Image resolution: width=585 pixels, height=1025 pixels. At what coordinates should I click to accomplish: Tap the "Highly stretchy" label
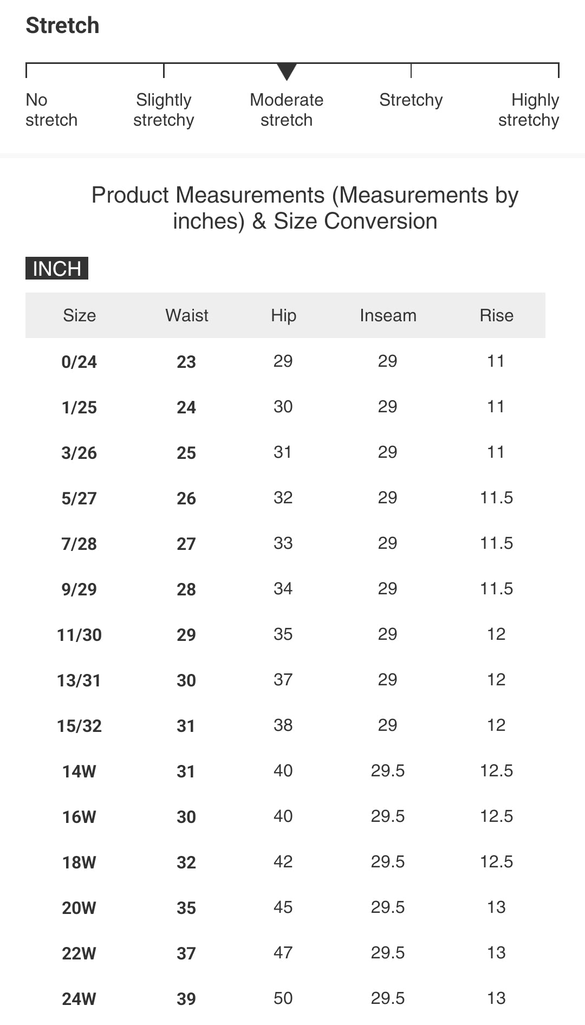coord(529,110)
